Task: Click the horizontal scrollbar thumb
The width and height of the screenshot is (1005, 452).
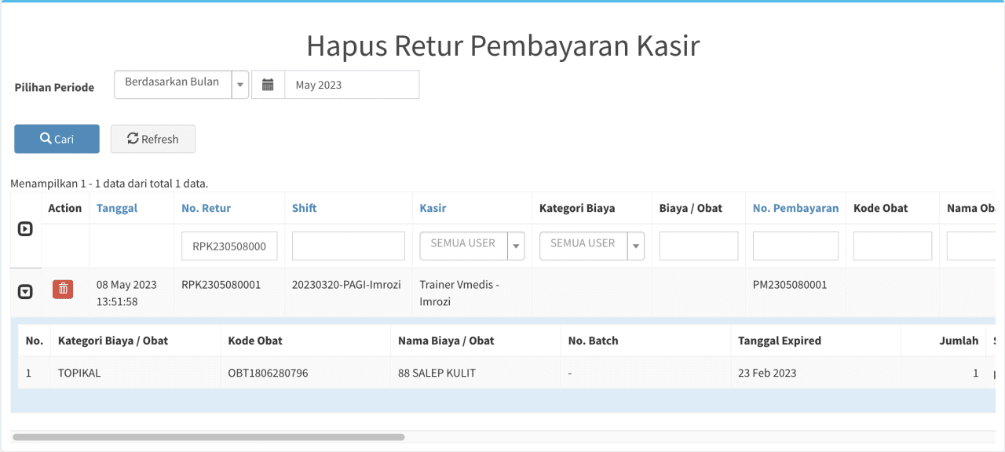Action: pyautogui.click(x=208, y=437)
